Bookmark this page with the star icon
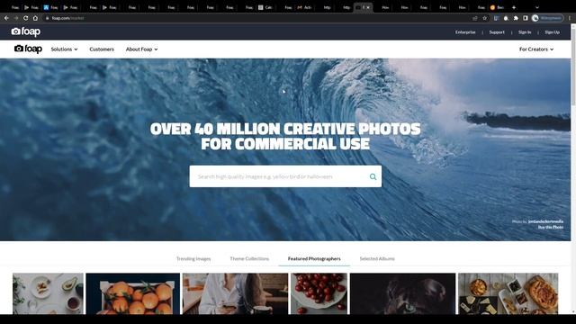Image resolution: width=576 pixels, height=324 pixels. coord(485,18)
